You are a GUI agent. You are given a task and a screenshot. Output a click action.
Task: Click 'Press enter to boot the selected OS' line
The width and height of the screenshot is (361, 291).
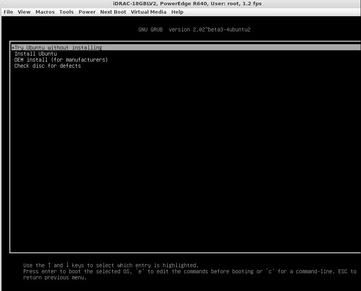[190, 271]
